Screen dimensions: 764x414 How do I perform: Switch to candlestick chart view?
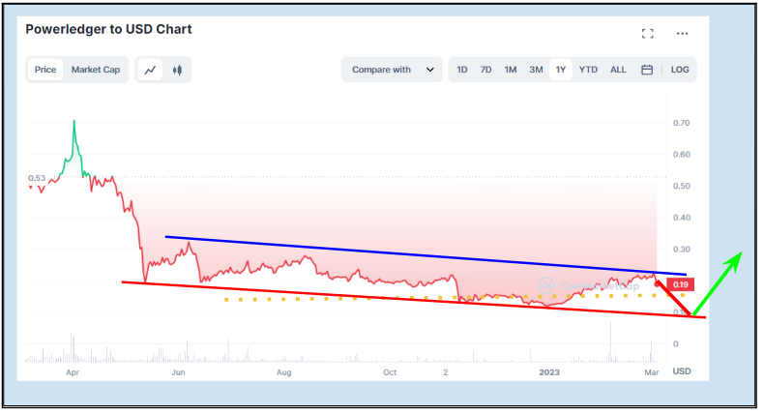(x=177, y=70)
